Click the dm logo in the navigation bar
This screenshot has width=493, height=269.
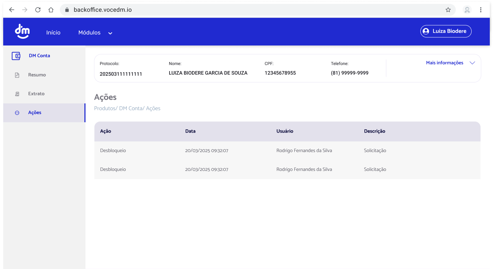(x=22, y=31)
